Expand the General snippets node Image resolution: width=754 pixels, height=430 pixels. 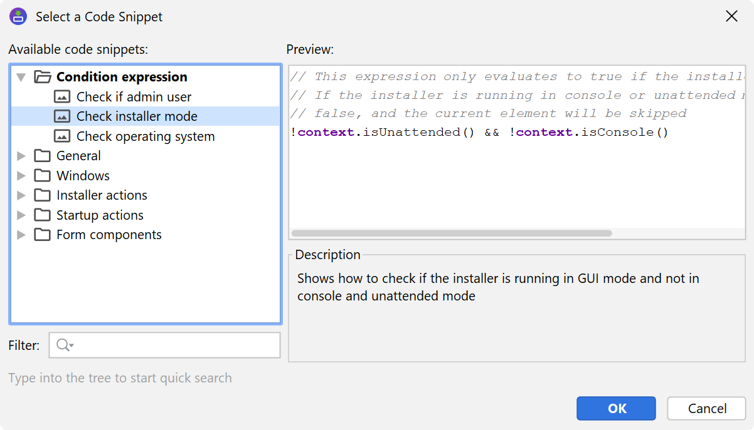tap(21, 156)
